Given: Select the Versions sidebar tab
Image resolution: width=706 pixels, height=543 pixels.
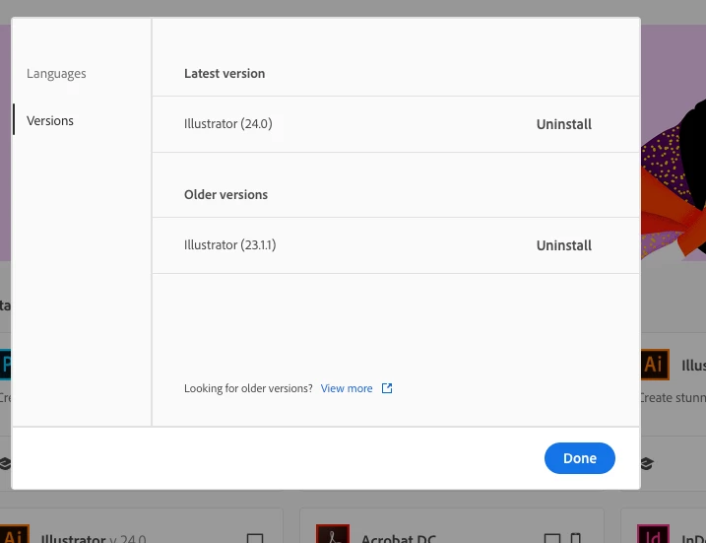Looking at the screenshot, I should tap(50, 121).
